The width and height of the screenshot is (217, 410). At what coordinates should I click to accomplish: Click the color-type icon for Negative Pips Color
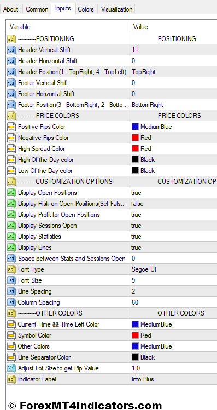tap(11, 138)
